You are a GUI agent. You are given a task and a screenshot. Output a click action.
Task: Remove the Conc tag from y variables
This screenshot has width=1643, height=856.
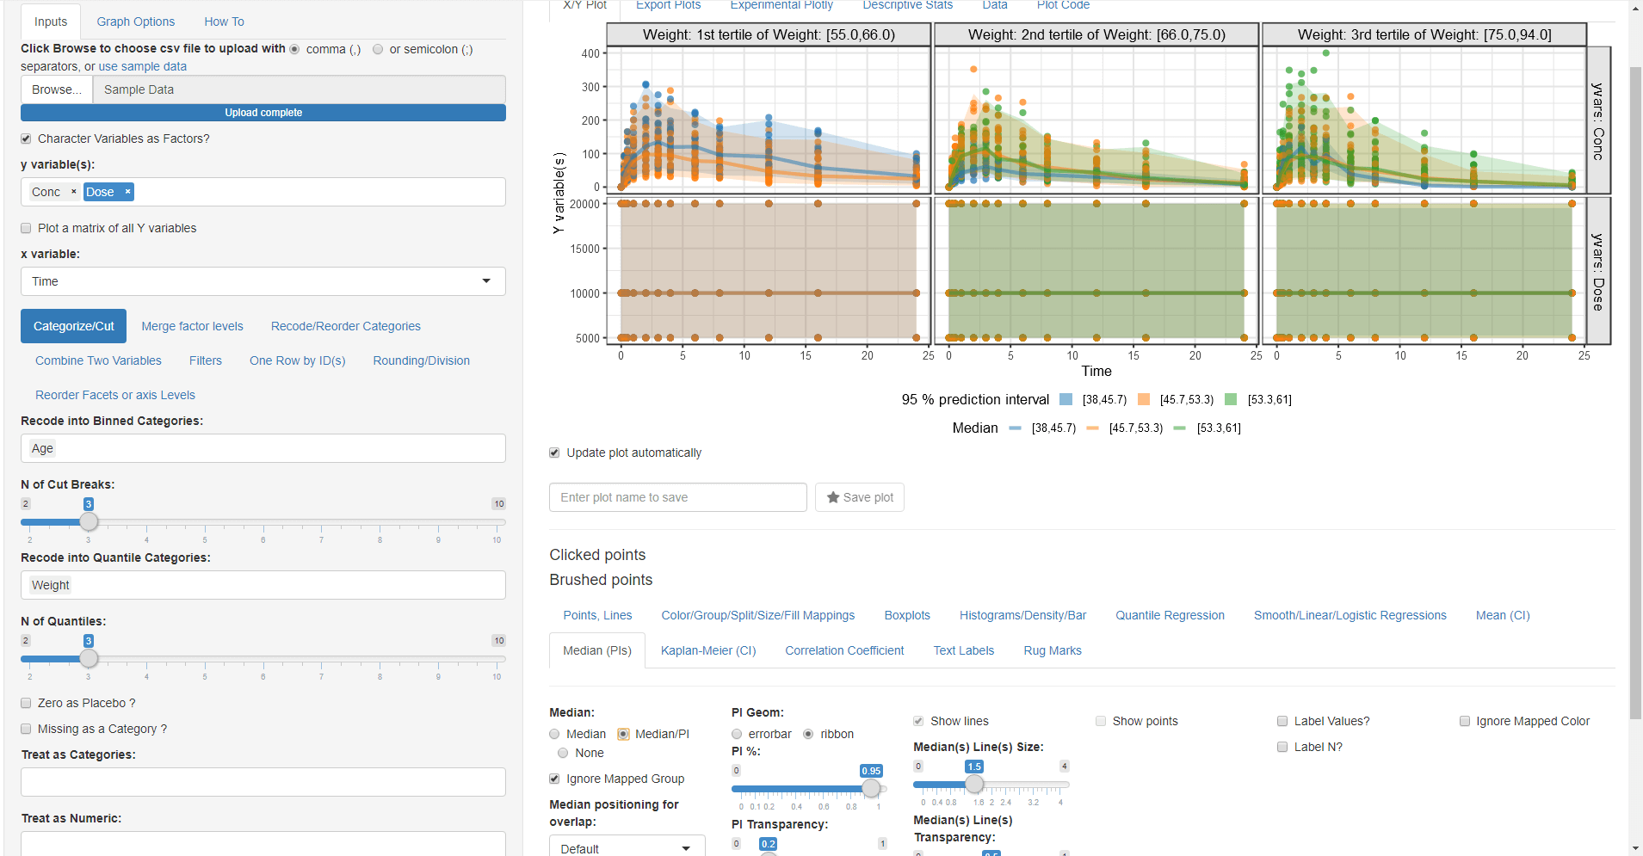click(x=74, y=192)
